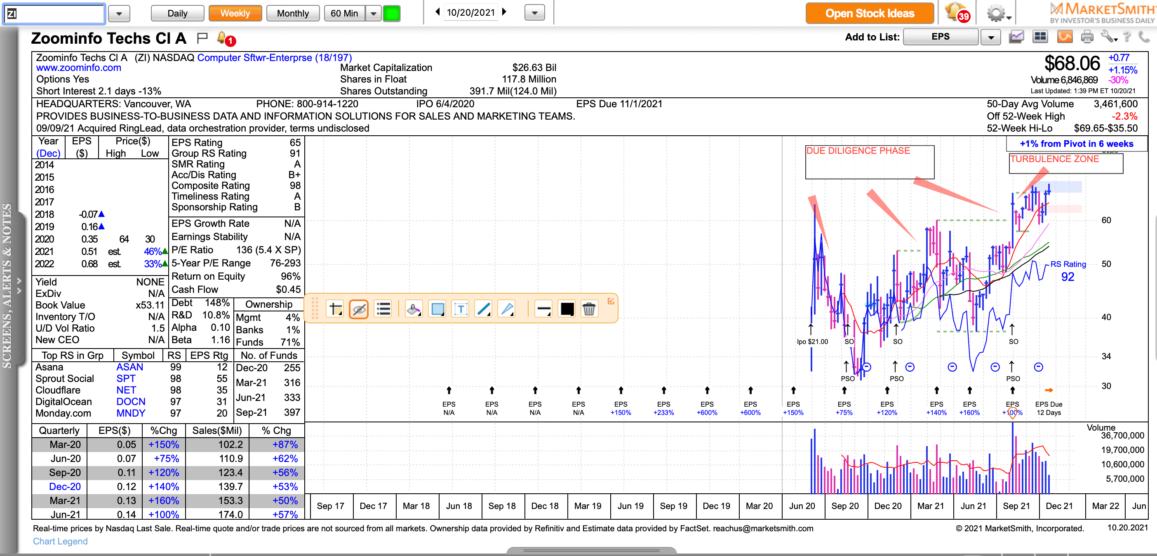Image resolution: width=1157 pixels, height=556 pixels.
Task: Select the text box tool
Action: point(461,309)
